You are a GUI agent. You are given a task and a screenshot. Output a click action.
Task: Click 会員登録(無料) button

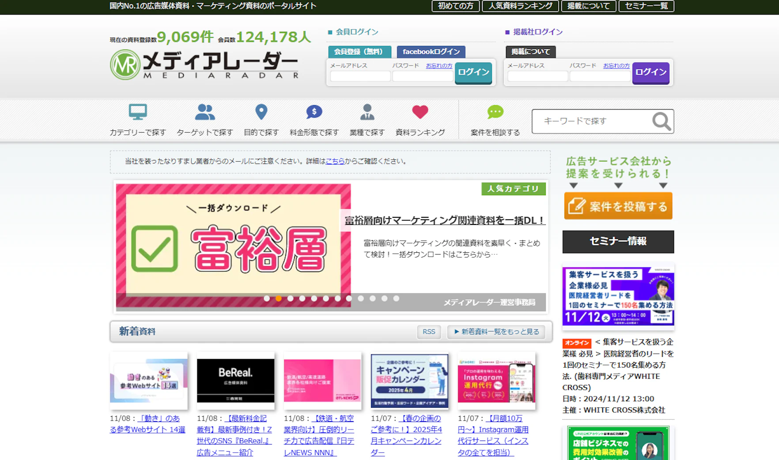pyautogui.click(x=359, y=52)
